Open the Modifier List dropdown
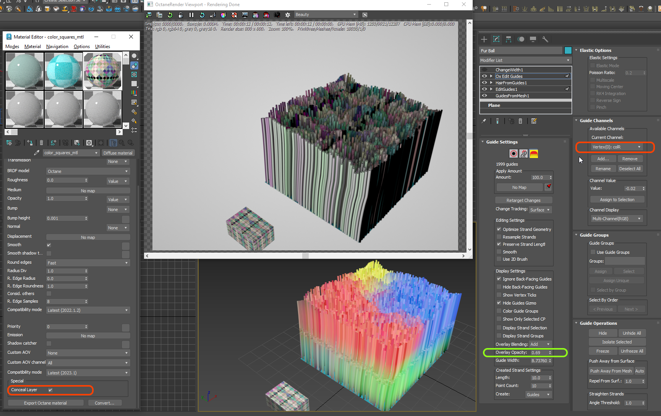Viewport: 661px width, 416px height. pyautogui.click(x=525, y=60)
